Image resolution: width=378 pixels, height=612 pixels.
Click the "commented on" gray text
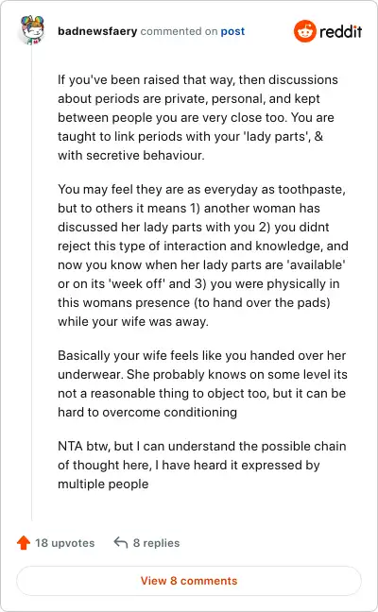[x=179, y=31]
